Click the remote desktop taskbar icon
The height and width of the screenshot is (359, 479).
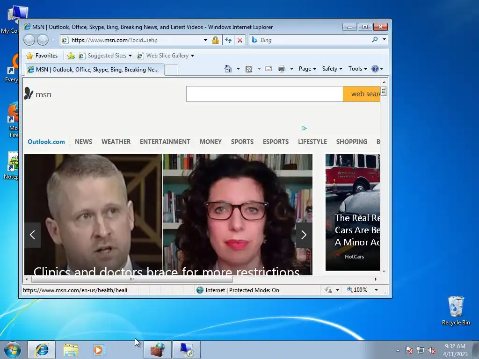tap(187, 350)
